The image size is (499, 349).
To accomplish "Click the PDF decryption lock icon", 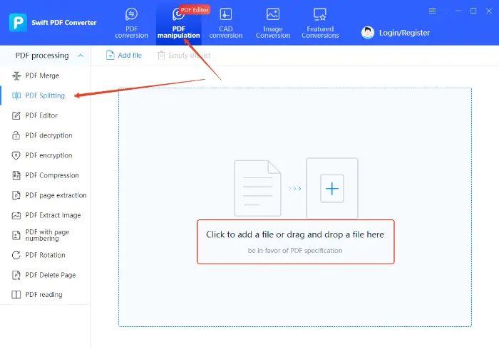I will point(17,135).
